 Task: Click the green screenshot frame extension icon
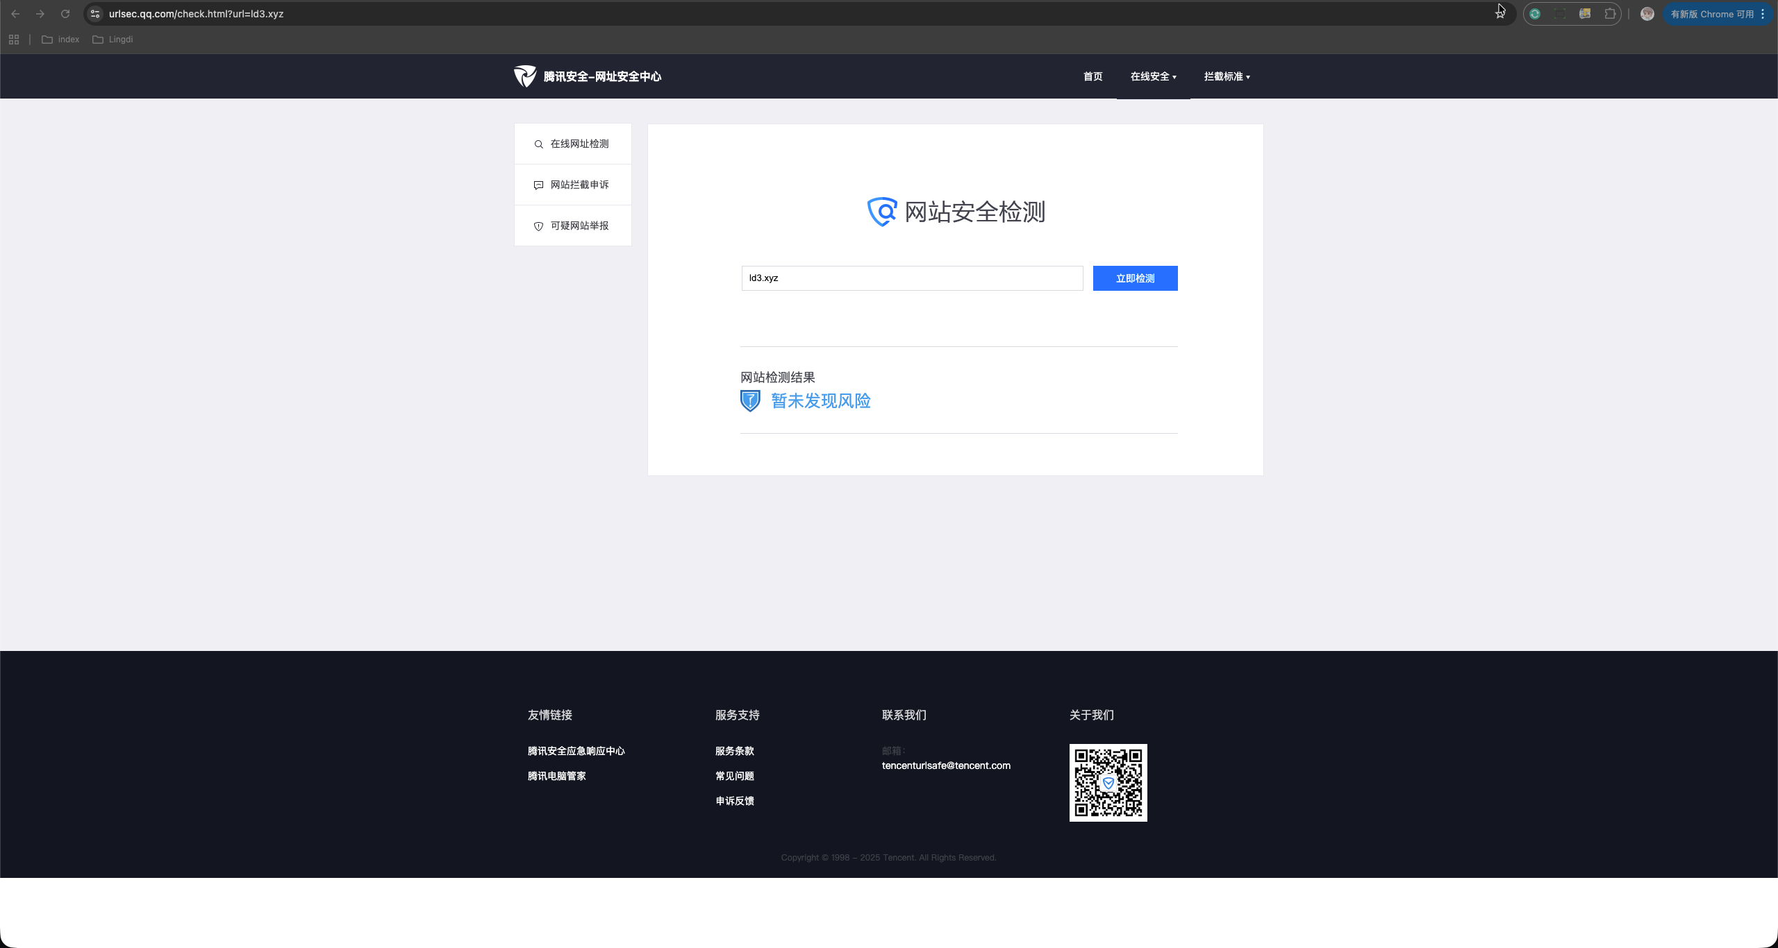tap(1560, 14)
